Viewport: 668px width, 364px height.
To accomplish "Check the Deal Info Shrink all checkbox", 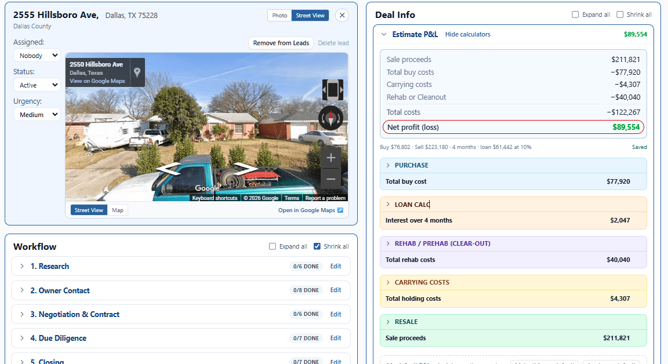I will pyautogui.click(x=620, y=14).
